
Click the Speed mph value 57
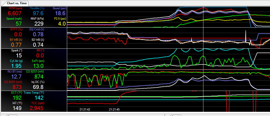click(x=19, y=24)
